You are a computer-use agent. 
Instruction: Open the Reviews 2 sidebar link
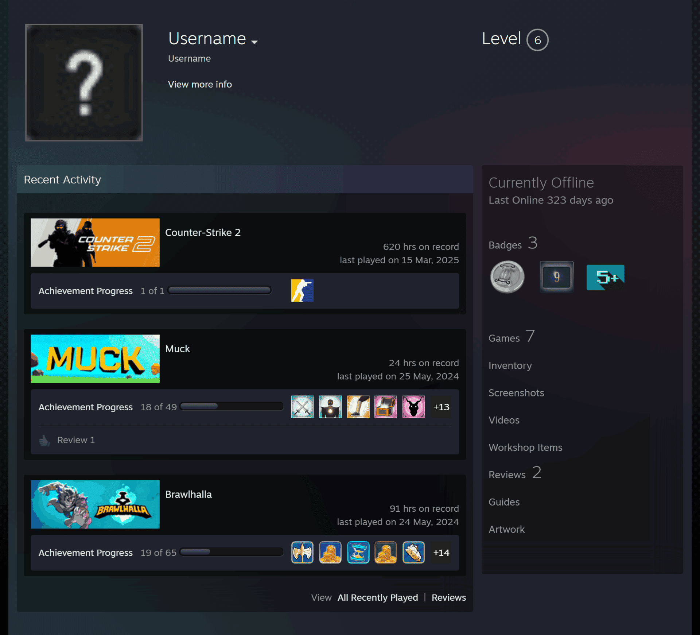[x=515, y=473]
